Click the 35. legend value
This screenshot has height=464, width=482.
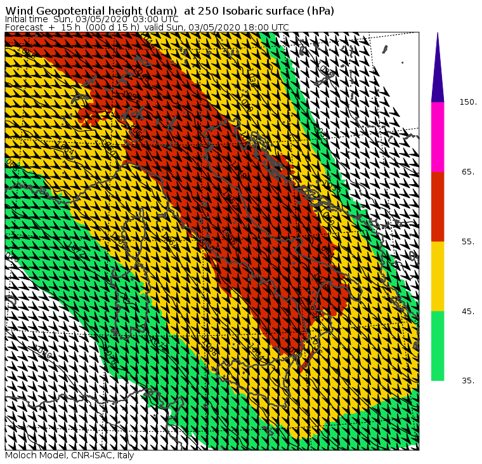click(468, 381)
